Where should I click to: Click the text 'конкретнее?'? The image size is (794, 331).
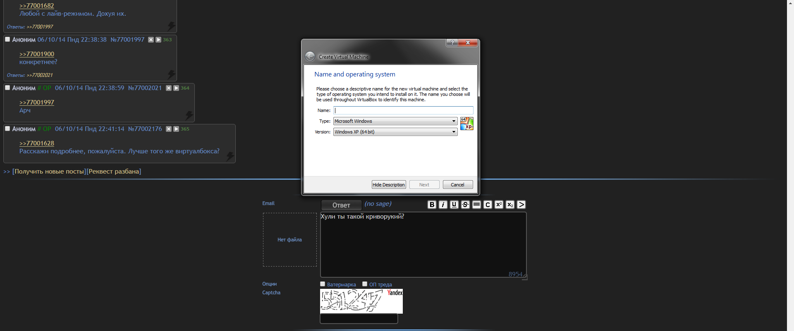click(38, 62)
